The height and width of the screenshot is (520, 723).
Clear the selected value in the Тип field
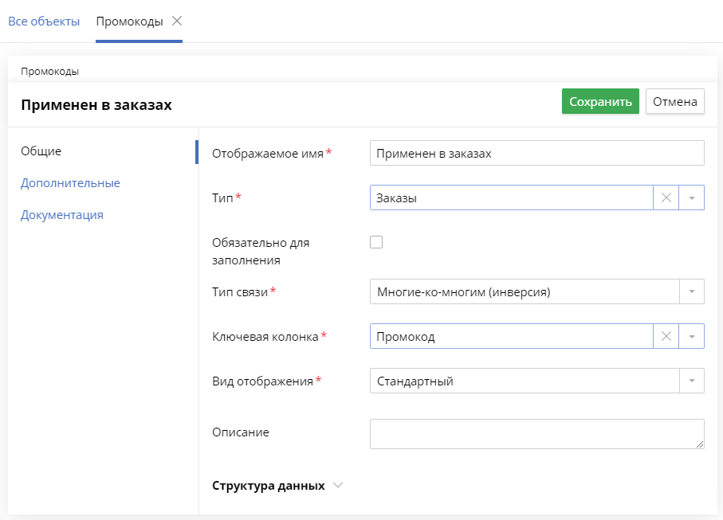tap(666, 197)
